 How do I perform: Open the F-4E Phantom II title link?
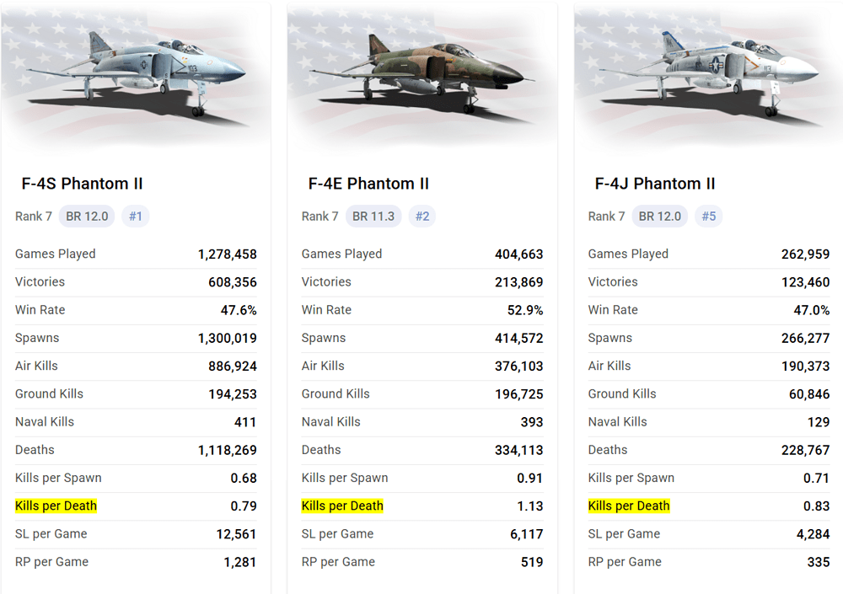pyautogui.click(x=368, y=184)
